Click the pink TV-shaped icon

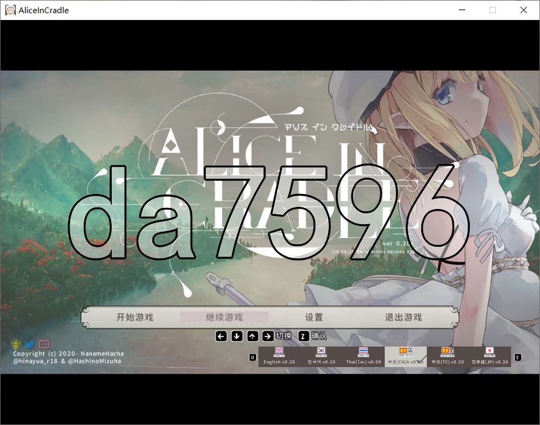click(x=44, y=343)
